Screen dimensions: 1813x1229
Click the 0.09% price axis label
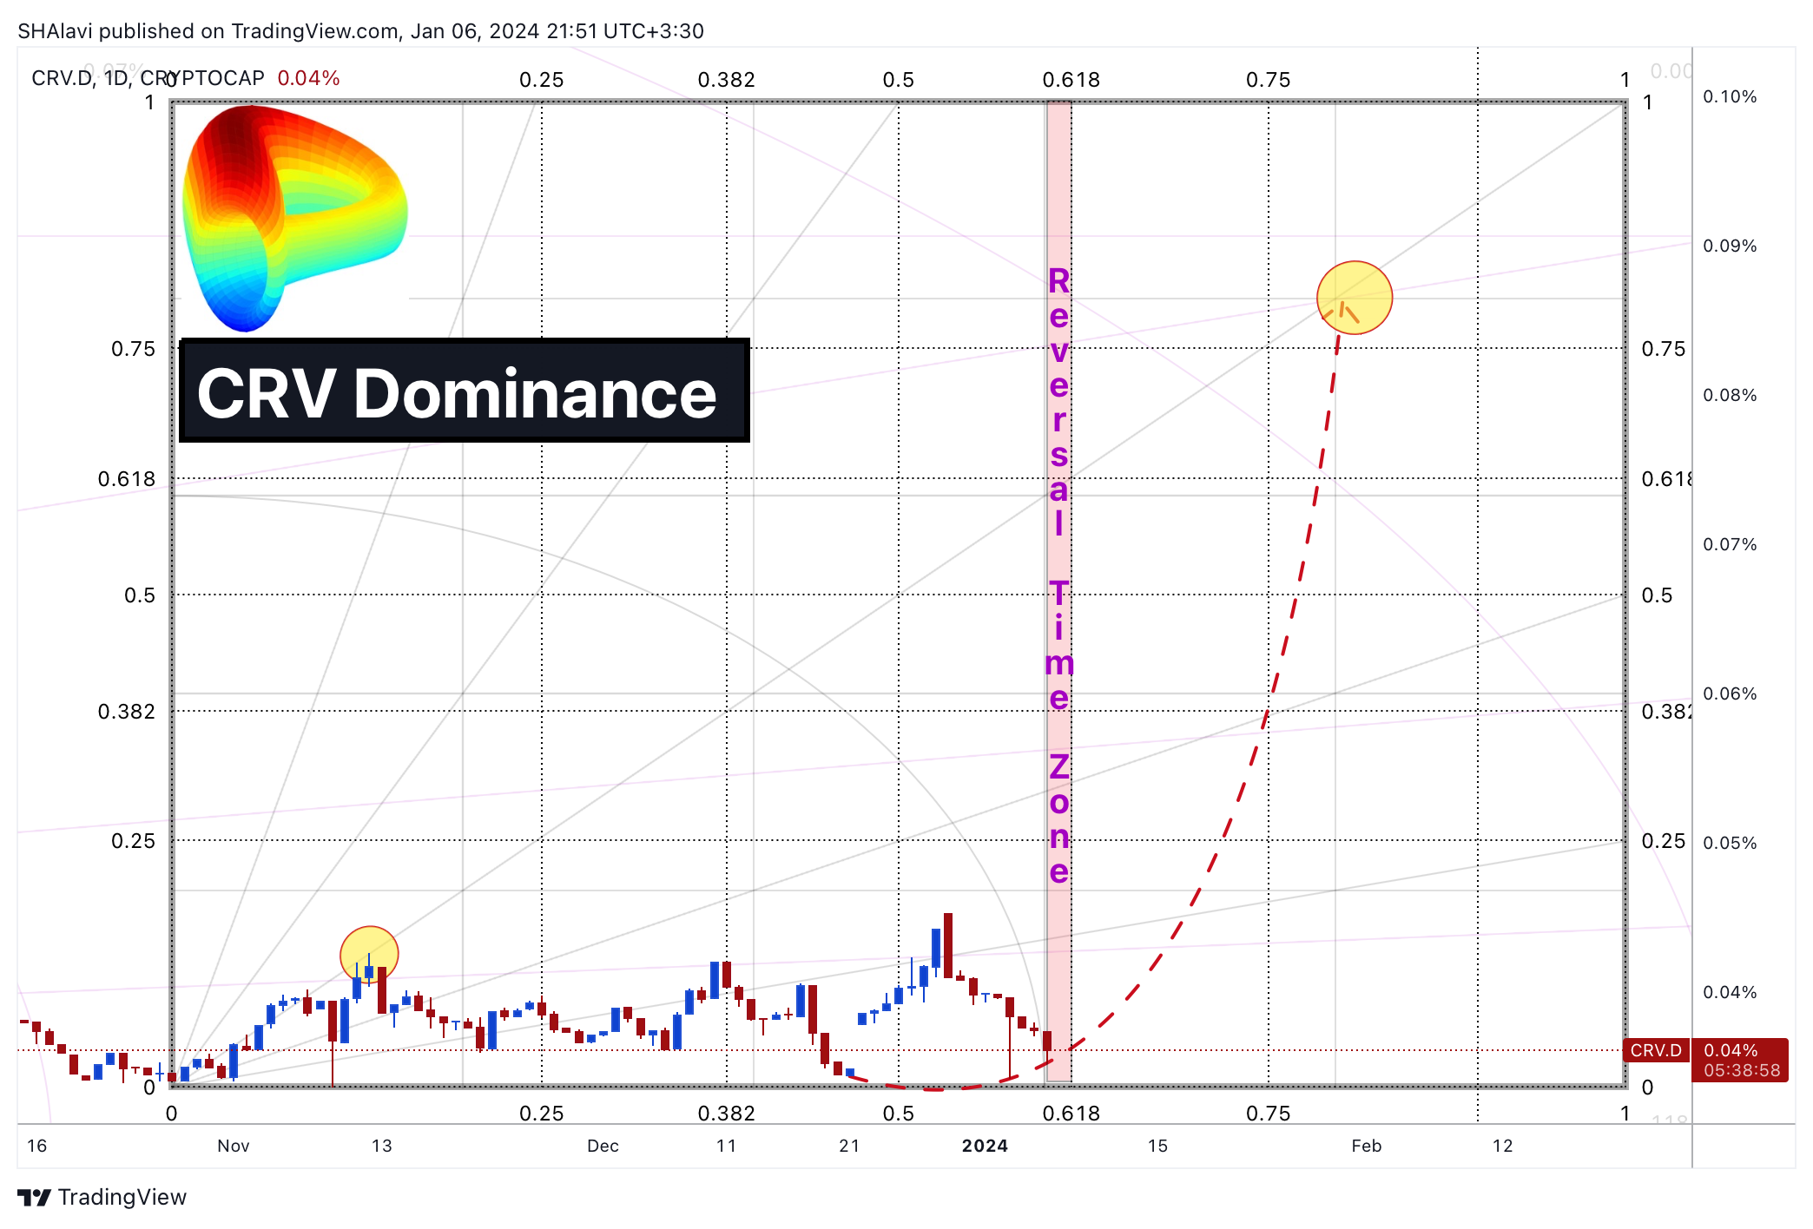point(1730,246)
